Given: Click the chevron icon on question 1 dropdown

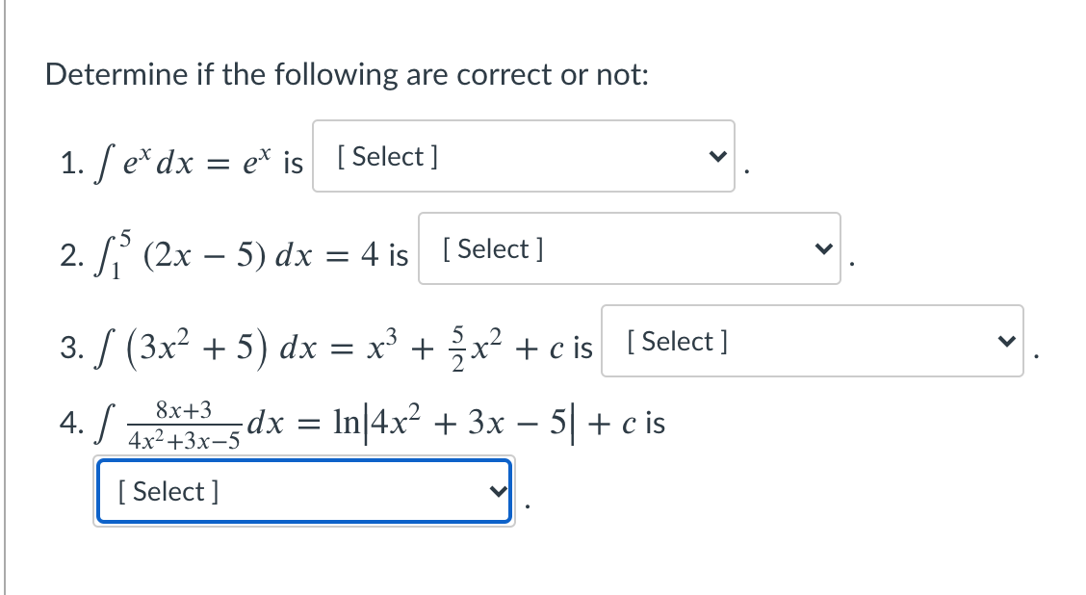Looking at the screenshot, I should [717, 156].
